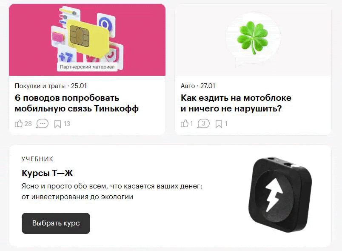The image size is (342, 251).
Task: Open the Покупки и траты category
Action: point(40,86)
